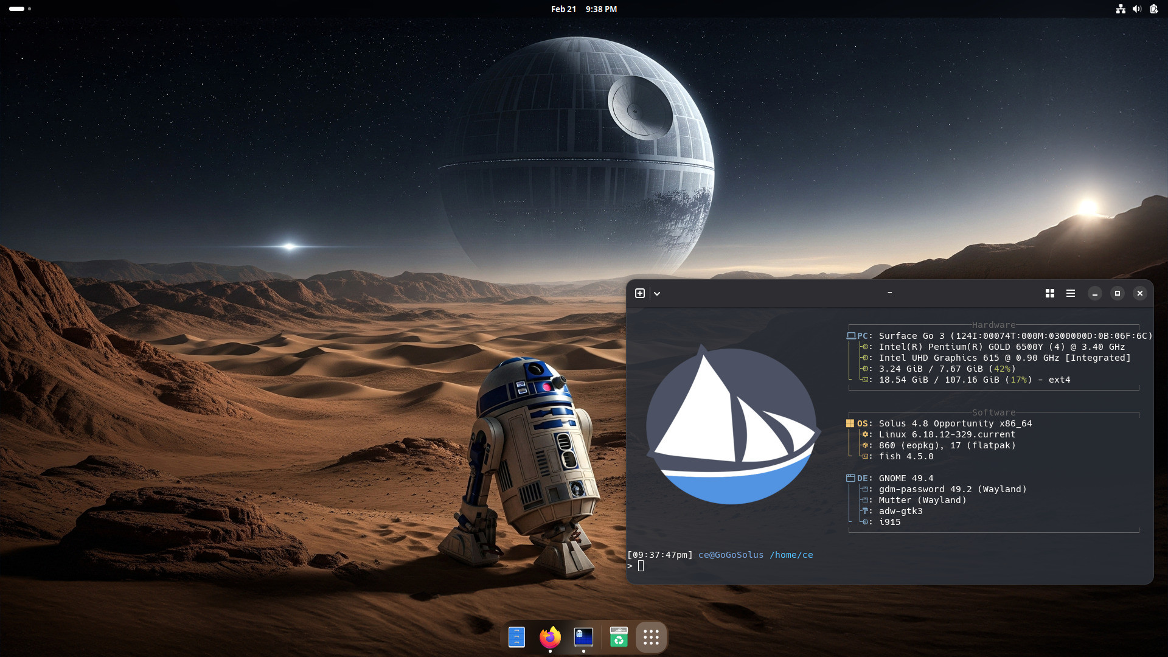1168x657 pixels.
Task: Open the Trash from the dock
Action: coord(618,637)
